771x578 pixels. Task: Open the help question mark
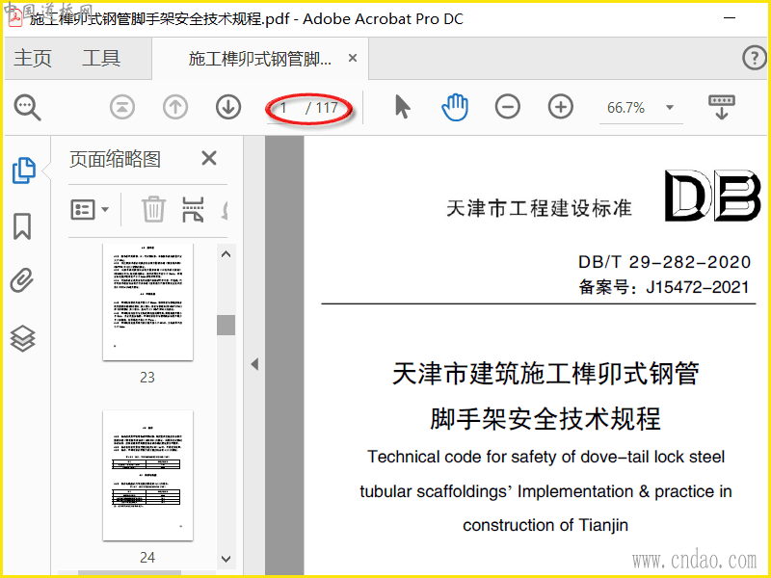pos(755,58)
